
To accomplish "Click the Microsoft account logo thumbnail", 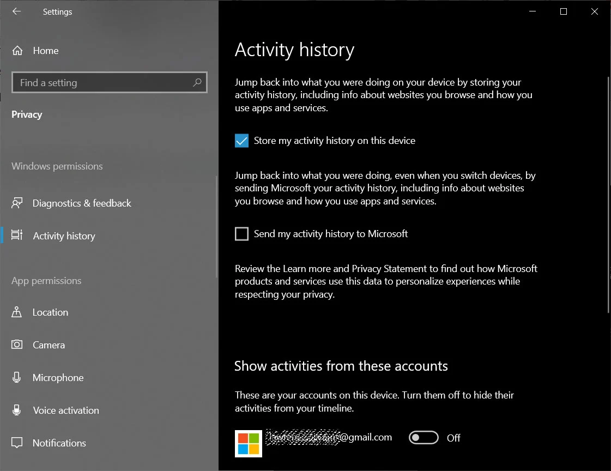I will [x=249, y=443].
